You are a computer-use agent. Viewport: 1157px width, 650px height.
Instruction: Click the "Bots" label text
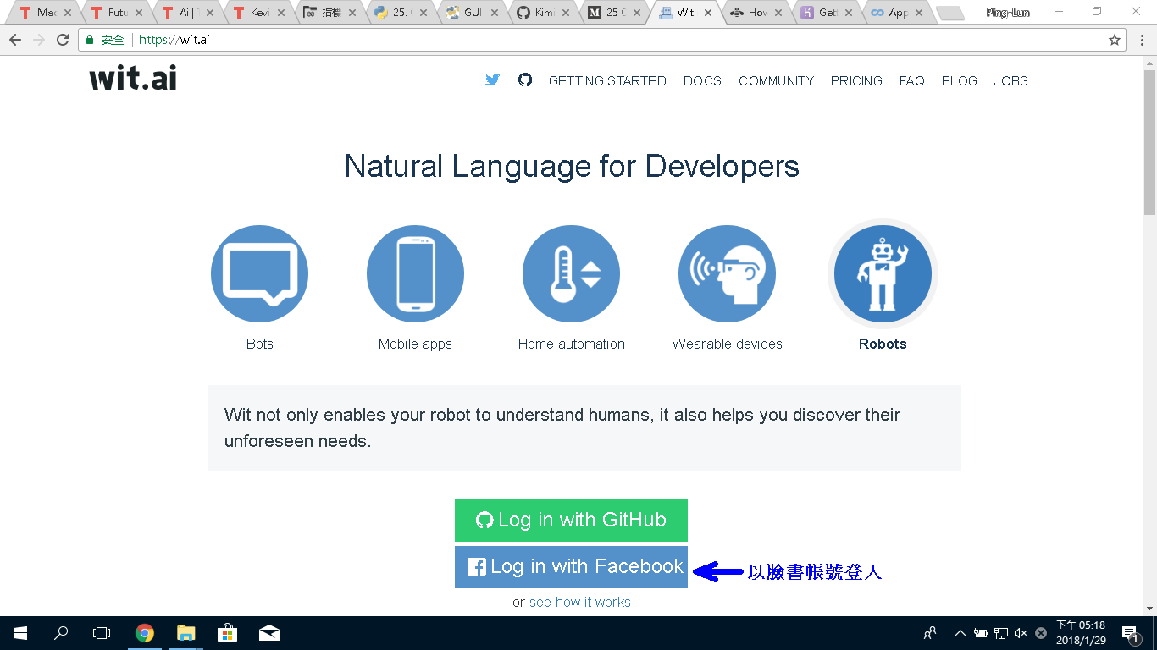point(259,344)
